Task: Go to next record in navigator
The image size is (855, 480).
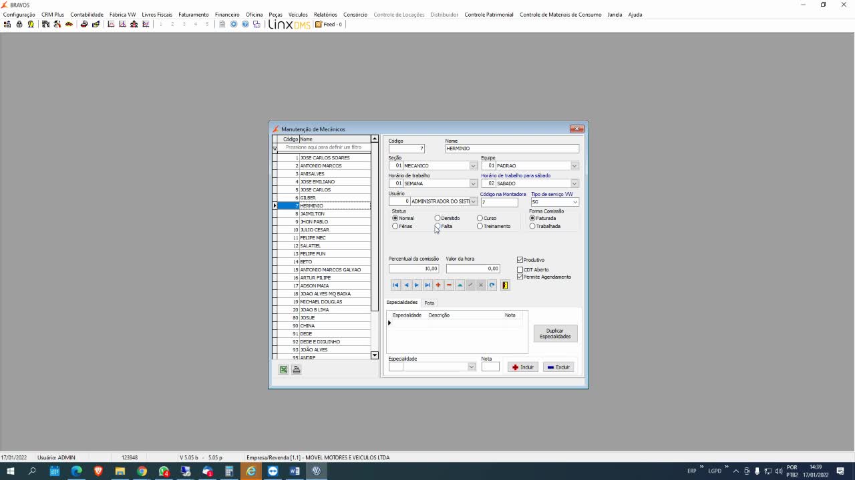Action: click(417, 285)
